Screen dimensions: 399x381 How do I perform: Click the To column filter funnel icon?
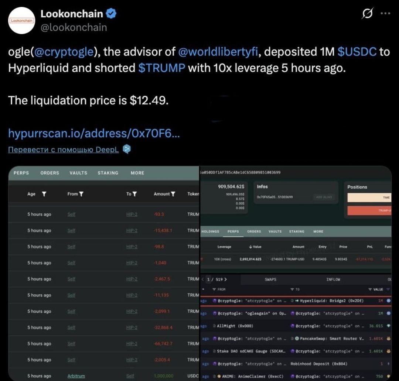pos(134,194)
